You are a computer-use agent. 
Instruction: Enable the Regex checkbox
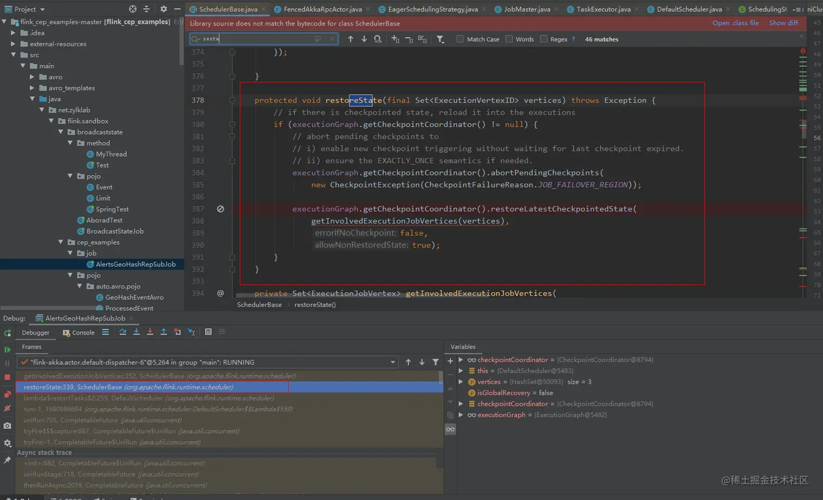click(544, 39)
